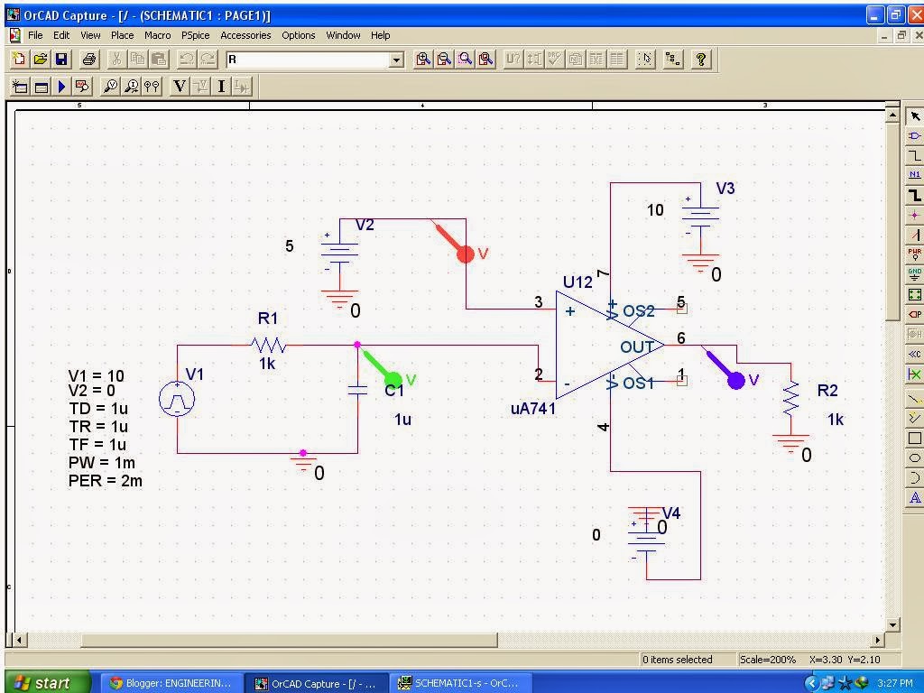924x693 pixels.
Task: Choose the Select arrow tool in palette
Action: (x=915, y=116)
